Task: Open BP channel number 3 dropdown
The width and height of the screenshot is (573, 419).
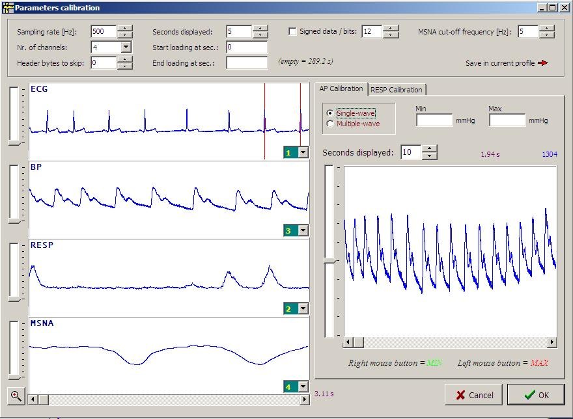Action: coord(303,230)
